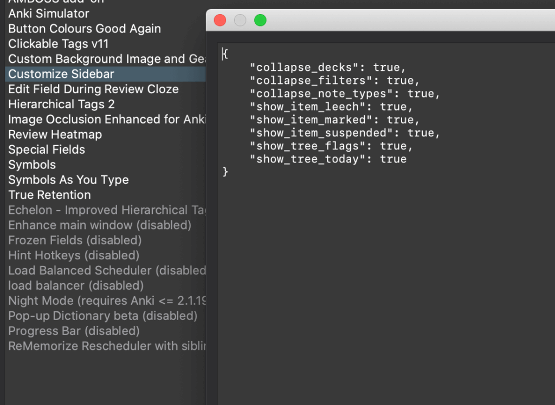Choose the ReMemorize Rescheduler add-on
The height and width of the screenshot is (405, 555).
point(106,347)
